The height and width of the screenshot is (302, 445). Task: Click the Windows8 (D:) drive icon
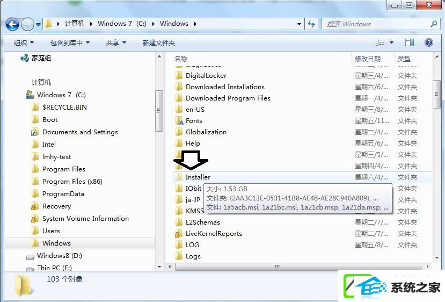30,256
